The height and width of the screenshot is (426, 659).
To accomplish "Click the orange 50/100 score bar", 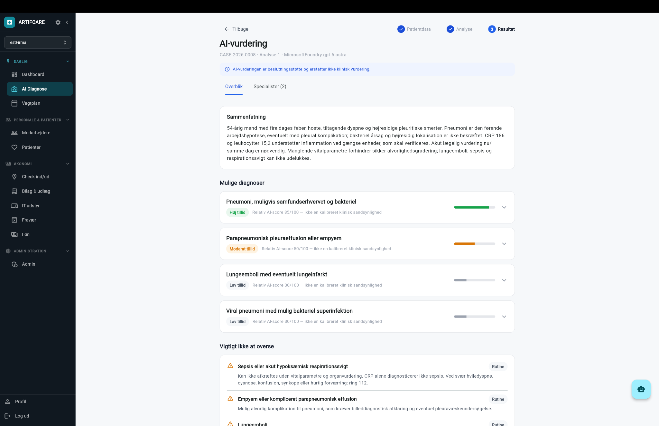I will pos(474,244).
